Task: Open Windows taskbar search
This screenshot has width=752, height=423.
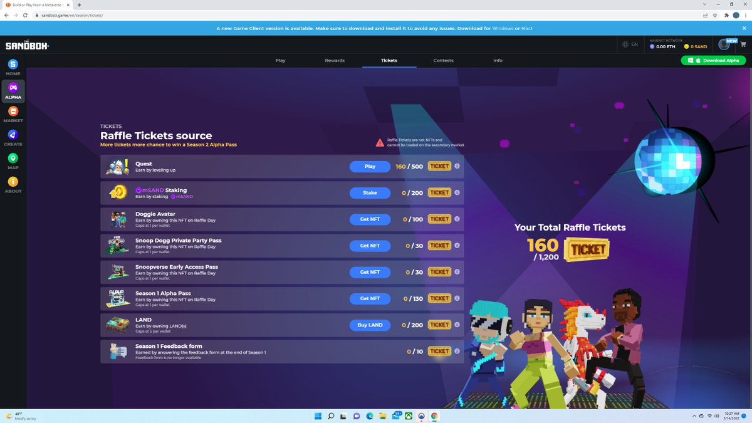Action: [331, 415]
